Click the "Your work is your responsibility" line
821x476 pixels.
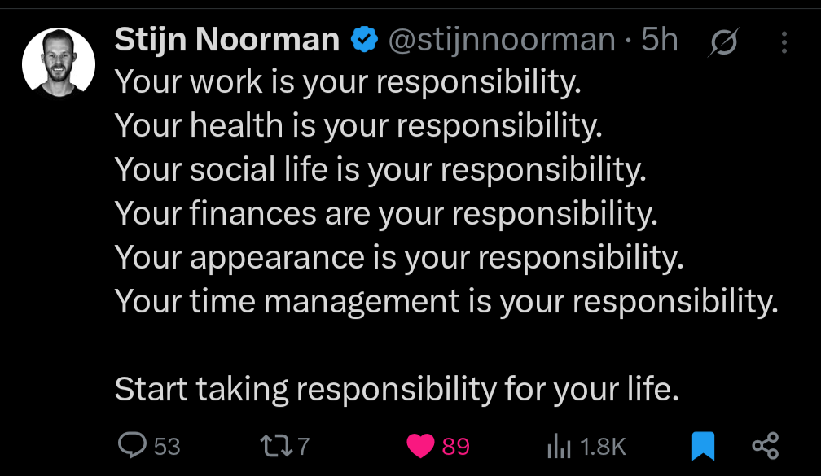pos(349,83)
